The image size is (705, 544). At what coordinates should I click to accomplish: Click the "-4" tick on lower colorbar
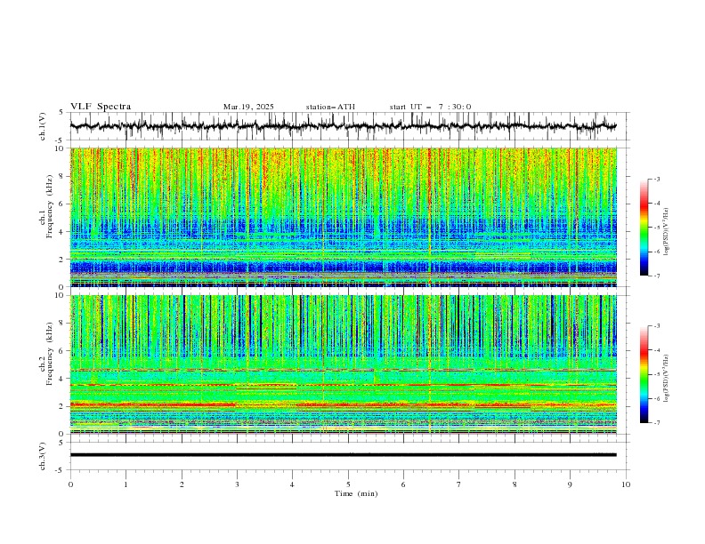[656, 350]
